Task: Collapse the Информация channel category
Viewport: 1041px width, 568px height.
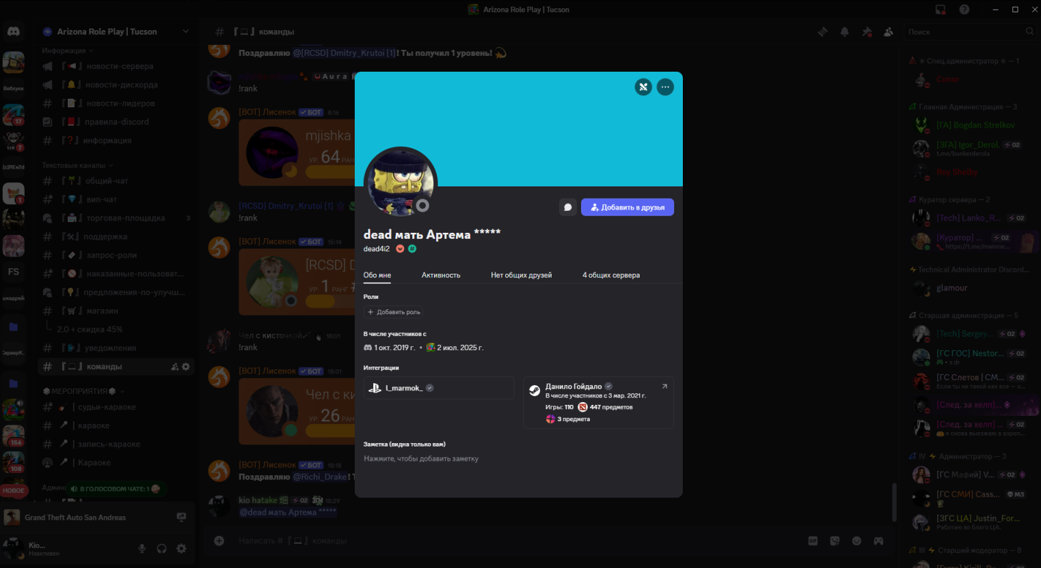Action: click(x=67, y=51)
